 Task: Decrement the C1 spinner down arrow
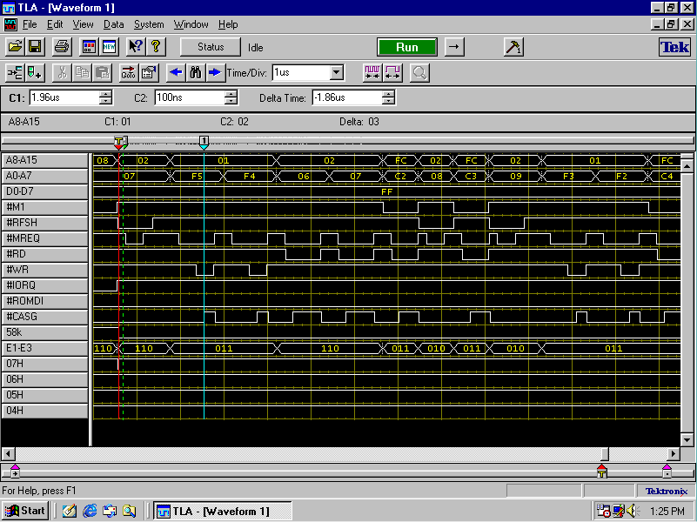(x=106, y=101)
